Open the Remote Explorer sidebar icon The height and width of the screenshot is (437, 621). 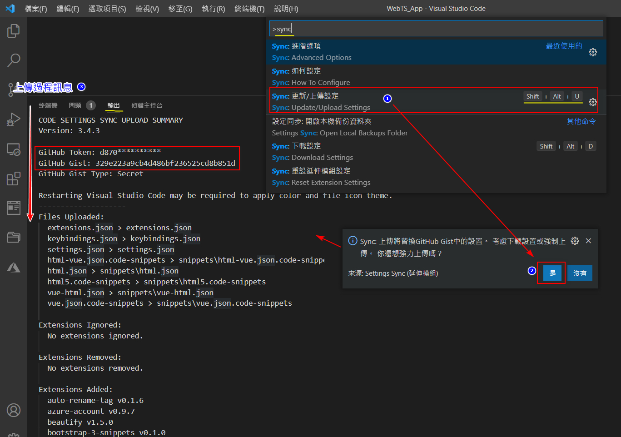pyautogui.click(x=13, y=149)
